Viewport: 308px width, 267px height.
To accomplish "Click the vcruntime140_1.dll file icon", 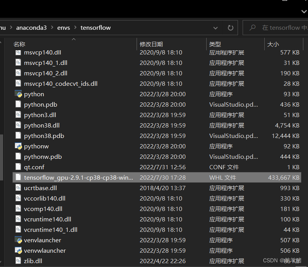I will pos(18,230).
